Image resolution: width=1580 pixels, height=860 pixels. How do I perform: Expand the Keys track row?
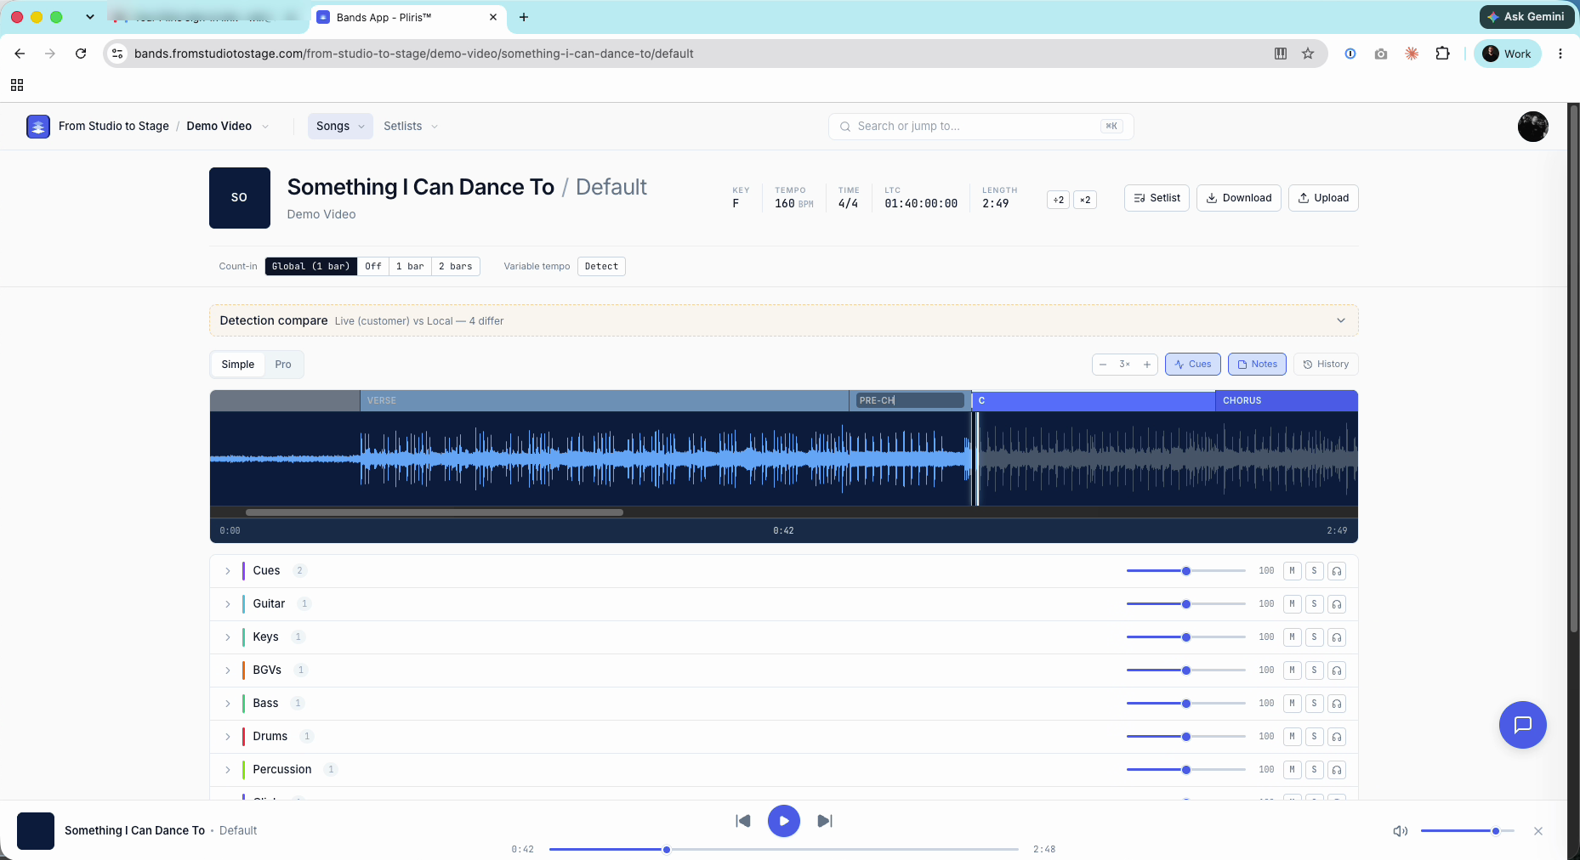228,637
